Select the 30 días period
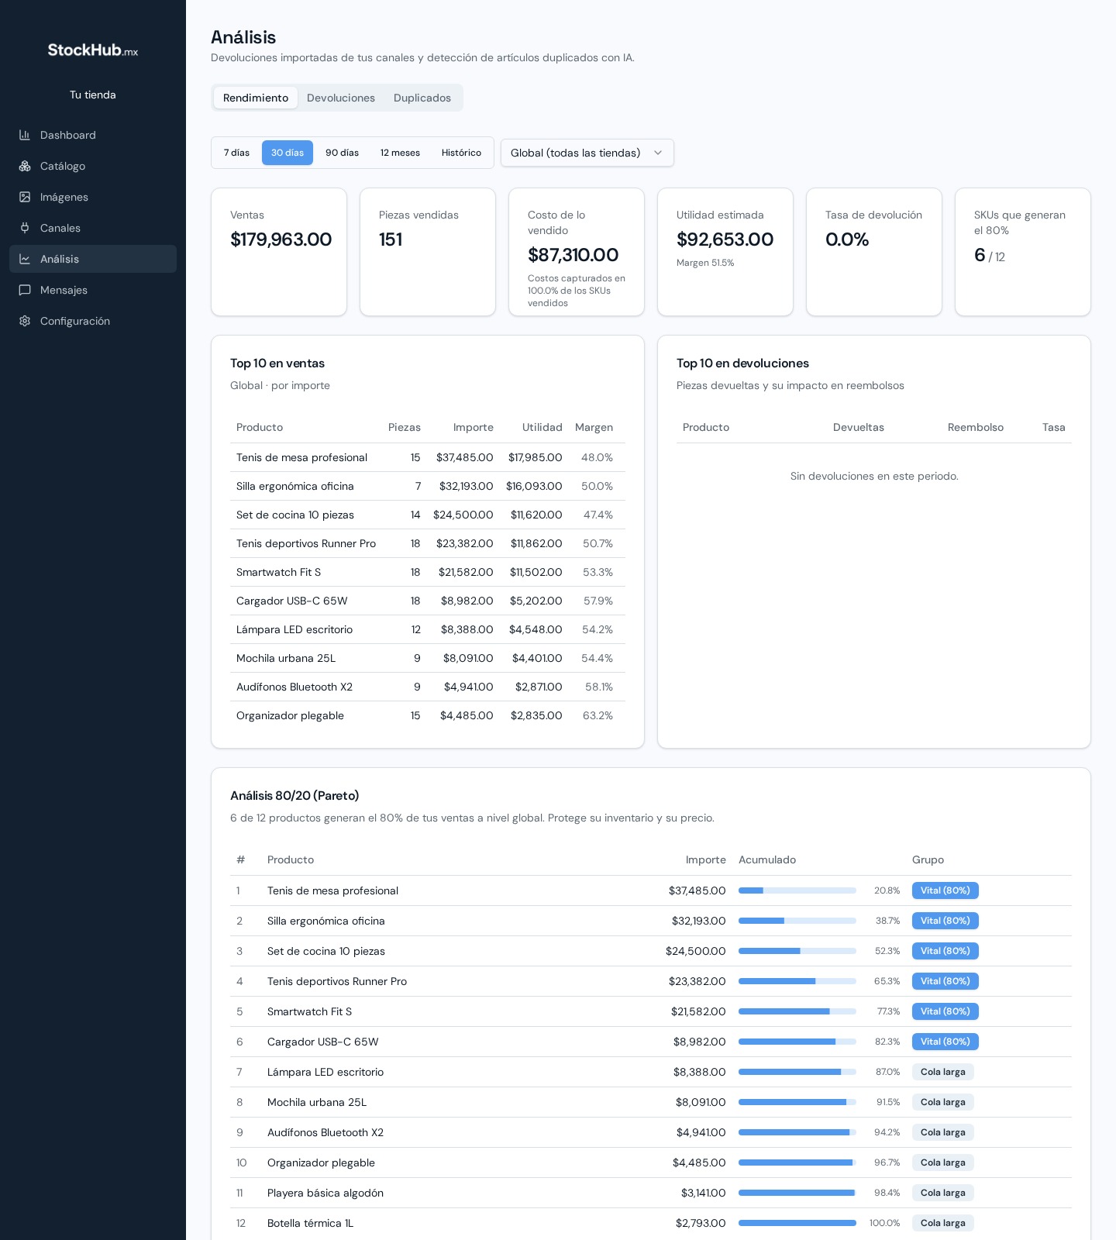 click(288, 153)
